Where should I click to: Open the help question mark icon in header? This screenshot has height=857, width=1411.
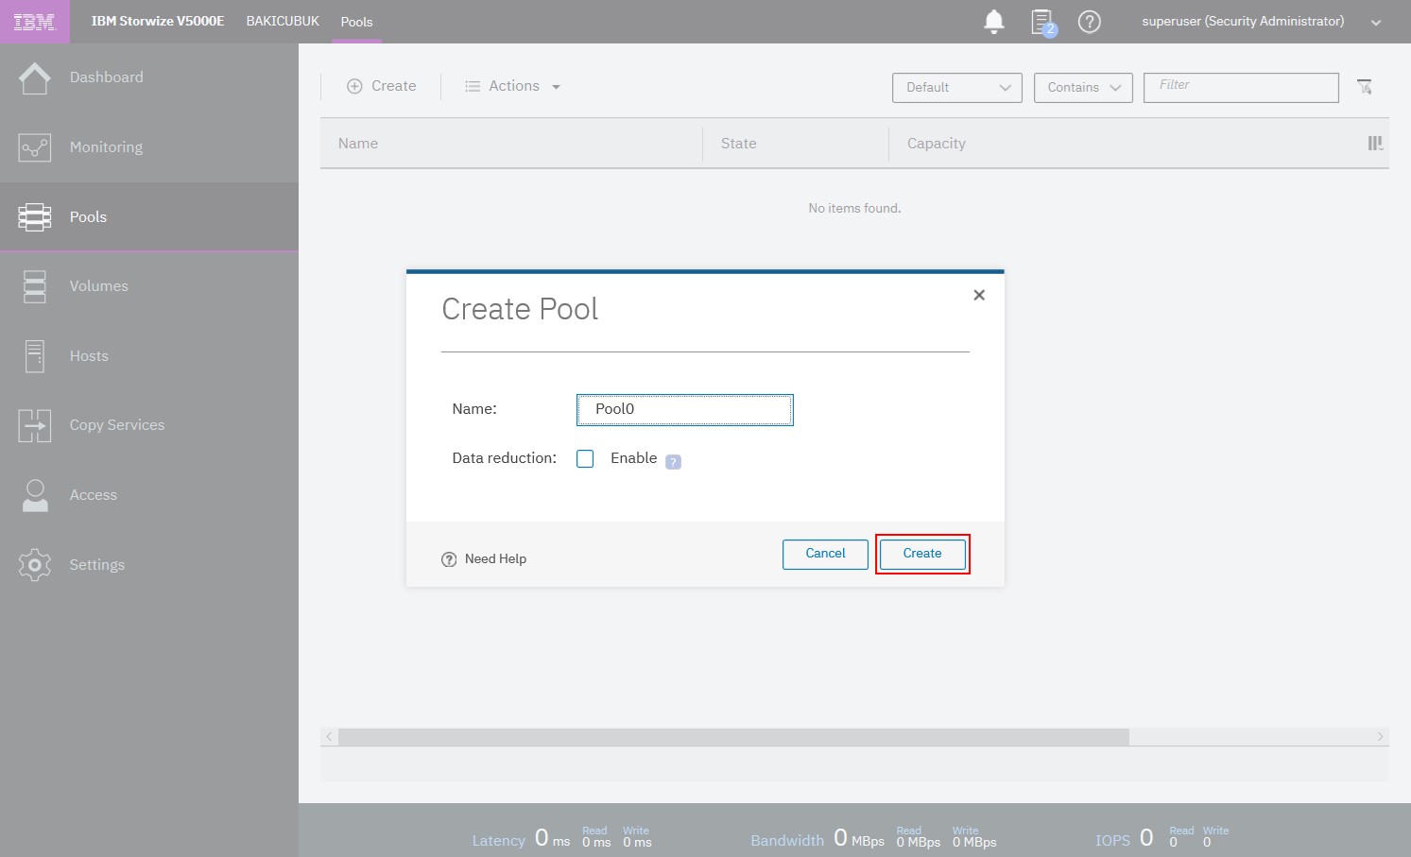(x=1090, y=22)
